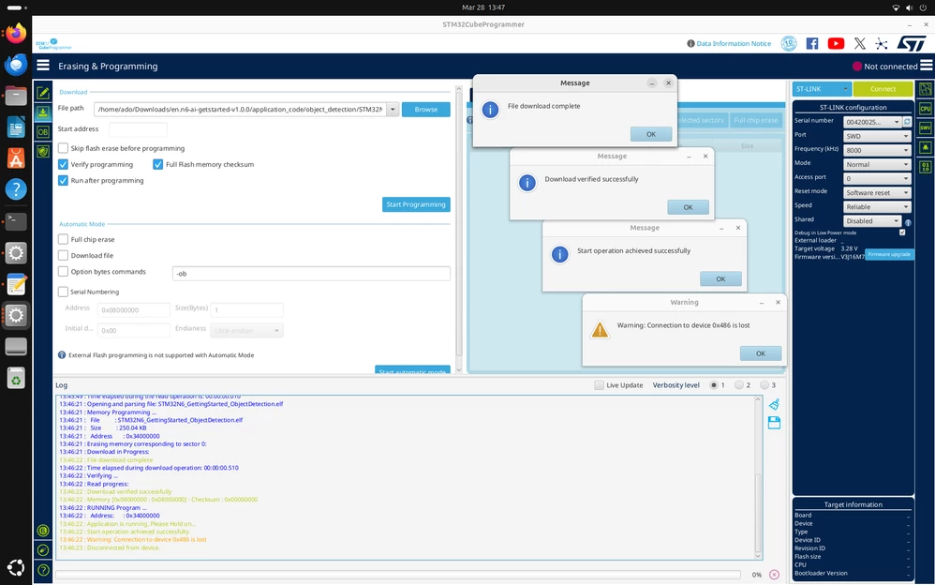Open the Option Bytes OB icon
Image resolution: width=935 pixels, height=585 pixels.
point(43,131)
